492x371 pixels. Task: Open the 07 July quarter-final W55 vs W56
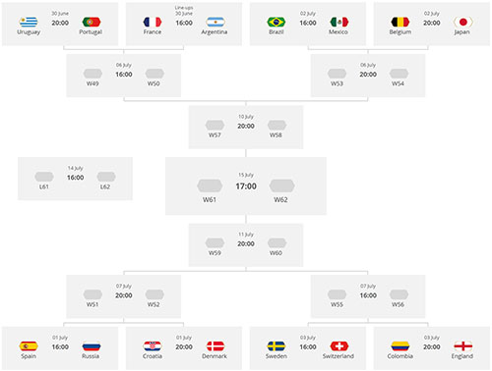[368, 296]
